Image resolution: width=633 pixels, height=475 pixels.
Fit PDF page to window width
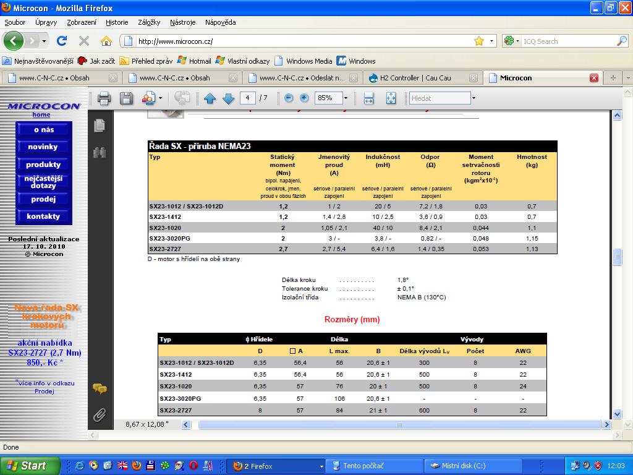pyautogui.click(x=369, y=98)
